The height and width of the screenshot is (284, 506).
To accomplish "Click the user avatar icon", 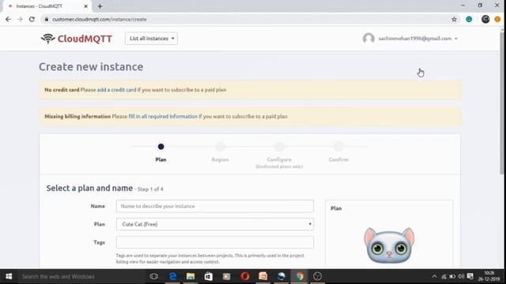I will pyautogui.click(x=368, y=39).
